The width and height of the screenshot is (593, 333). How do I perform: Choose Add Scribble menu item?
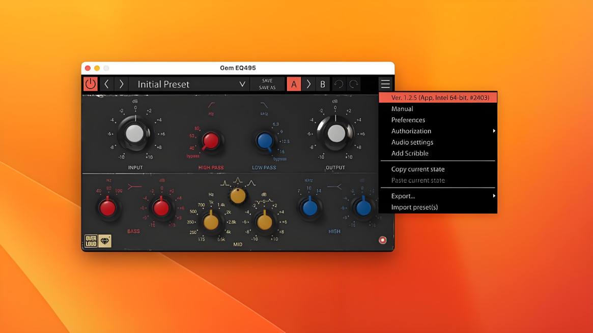438,154
